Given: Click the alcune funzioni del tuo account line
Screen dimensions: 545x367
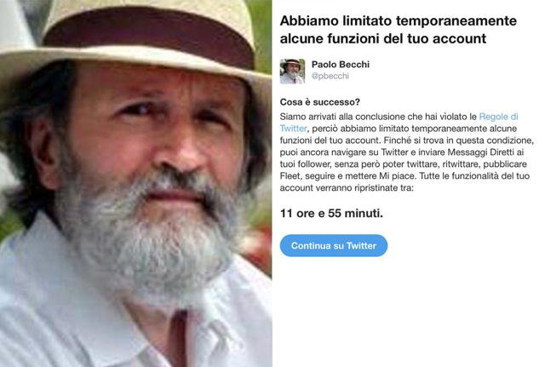Looking at the screenshot, I should pos(383,38).
